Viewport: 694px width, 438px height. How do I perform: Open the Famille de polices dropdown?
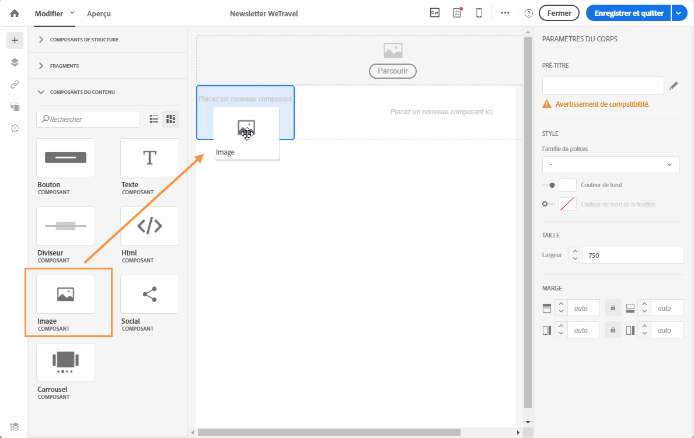pos(611,164)
